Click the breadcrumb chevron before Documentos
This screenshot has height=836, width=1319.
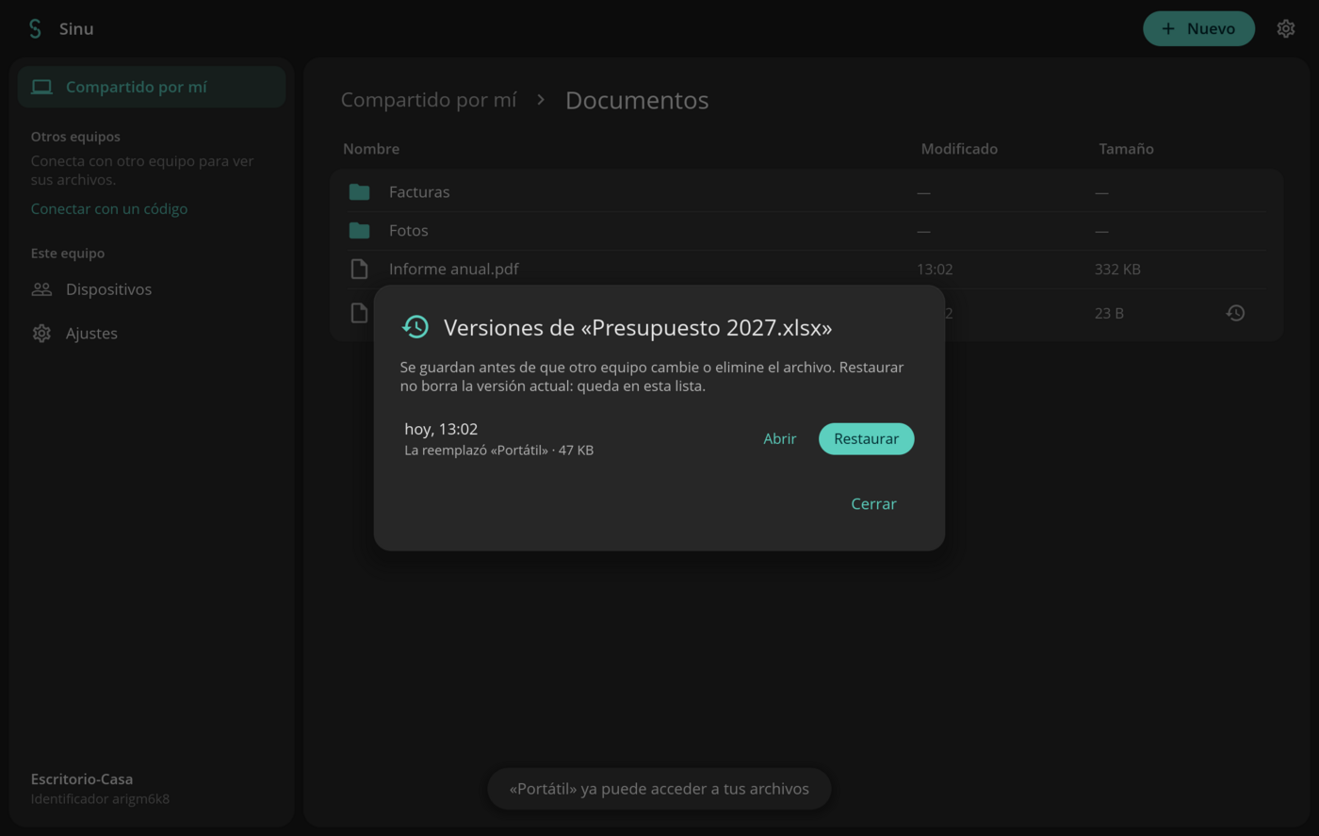541,100
